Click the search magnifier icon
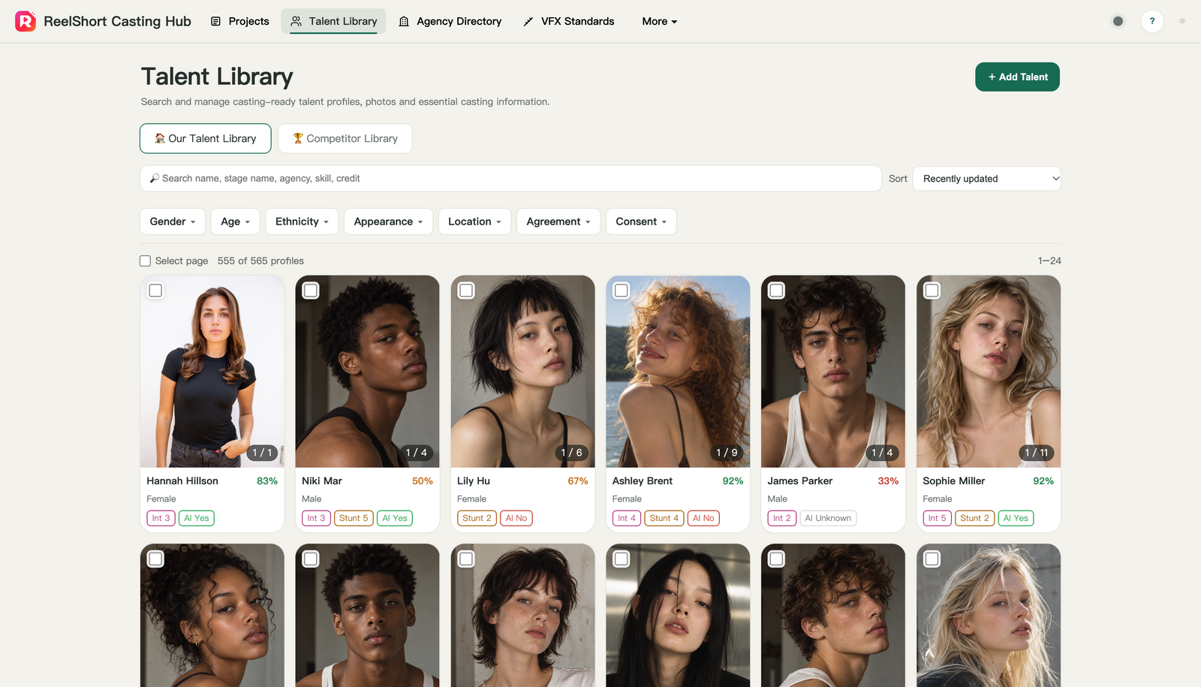Image resolution: width=1201 pixels, height=687 pixels. click(x=154, y=179)
